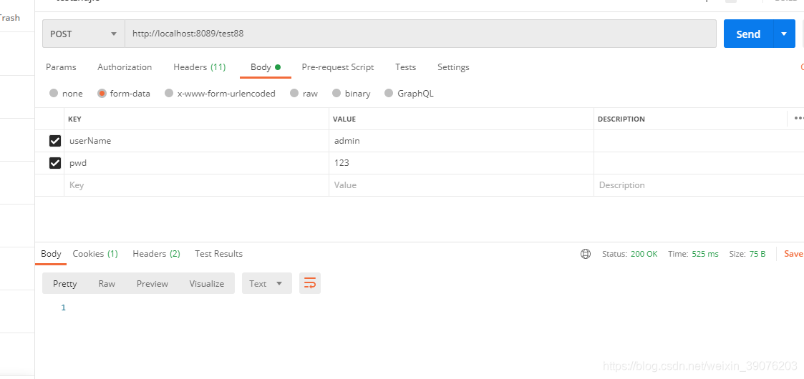Click the request URL field
804x379 pixels.
pyautogui.click(x=420, y=34)
